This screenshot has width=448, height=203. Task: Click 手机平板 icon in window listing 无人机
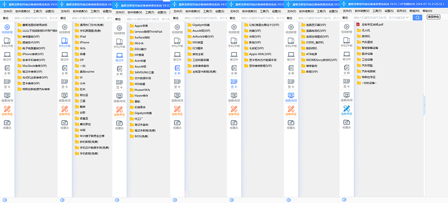(347, 41)
